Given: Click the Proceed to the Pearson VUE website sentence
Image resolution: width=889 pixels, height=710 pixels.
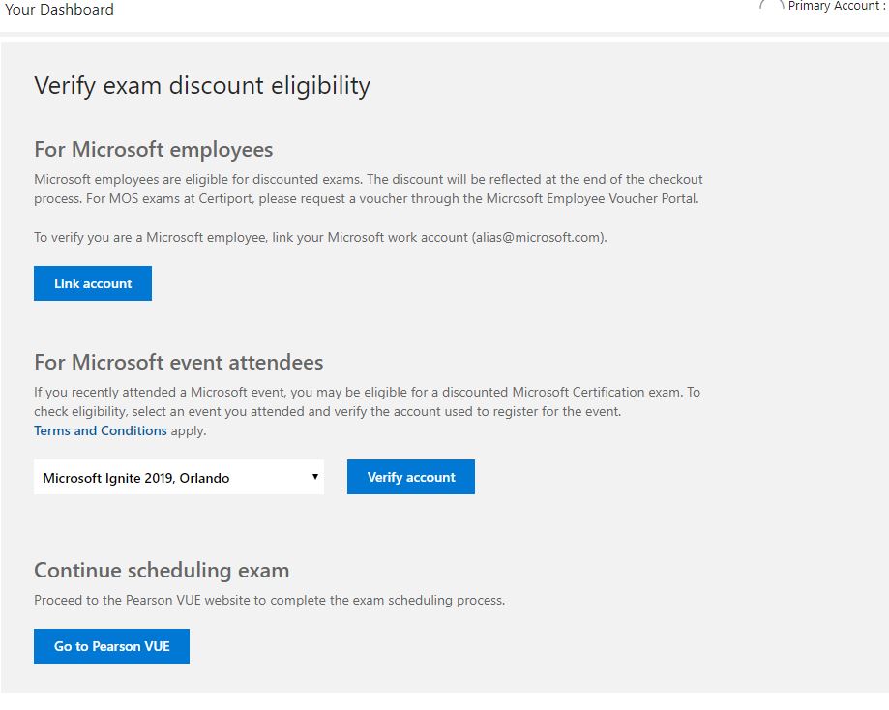Looking at the screenshot, I should tap(269, 600).
